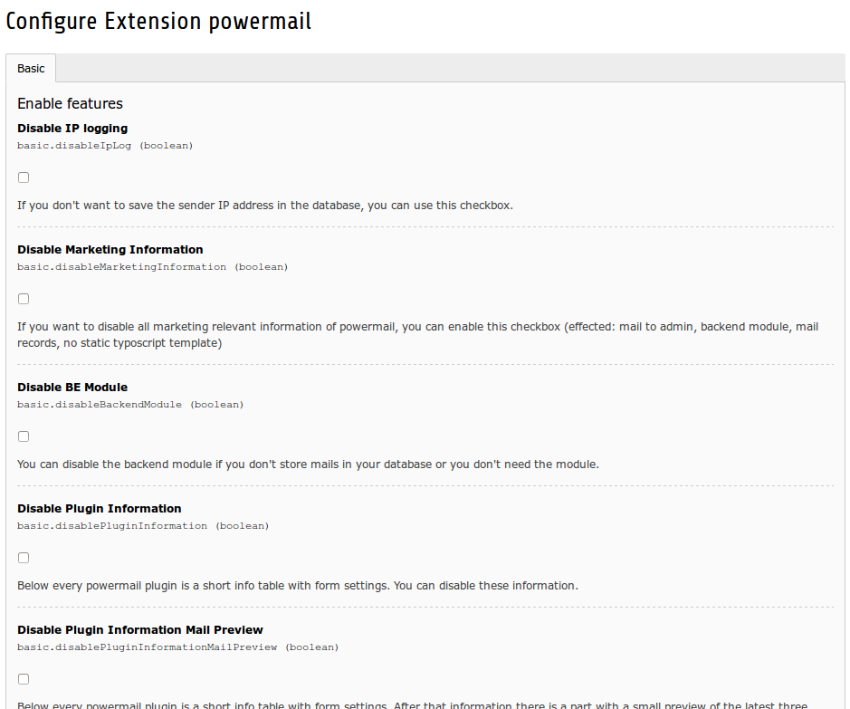Check the Disable BE Module checkbox

(24, 436)
